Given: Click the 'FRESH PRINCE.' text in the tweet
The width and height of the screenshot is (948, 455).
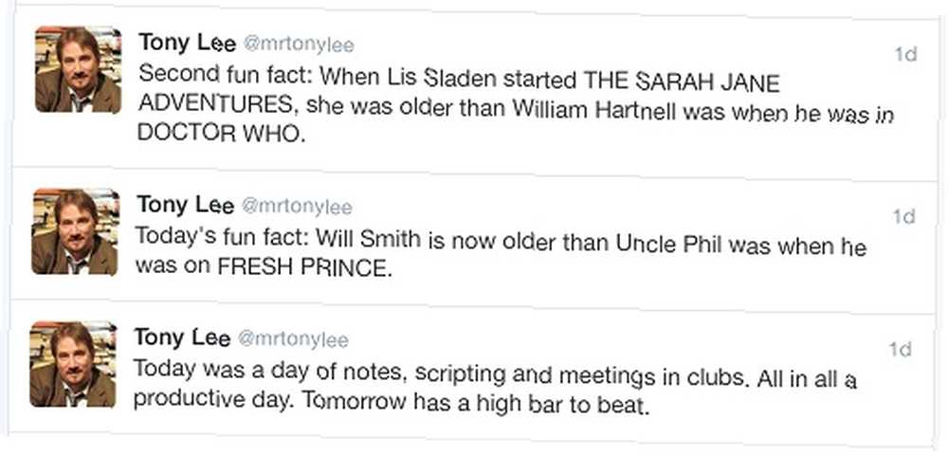Looking at the screenshot, I should pyautogui.click(x=304, y=267).
